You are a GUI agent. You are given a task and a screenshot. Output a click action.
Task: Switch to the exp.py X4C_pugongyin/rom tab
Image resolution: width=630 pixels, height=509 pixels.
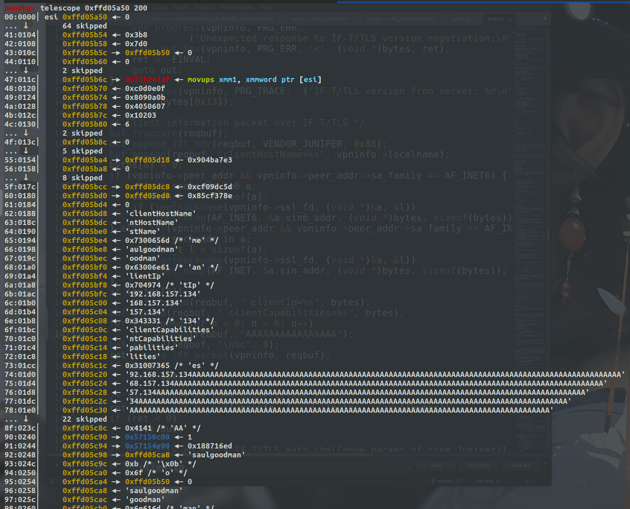coord(400,19)
